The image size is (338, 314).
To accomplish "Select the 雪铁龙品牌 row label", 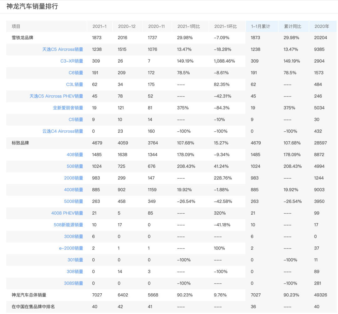I will pos(23,38).
